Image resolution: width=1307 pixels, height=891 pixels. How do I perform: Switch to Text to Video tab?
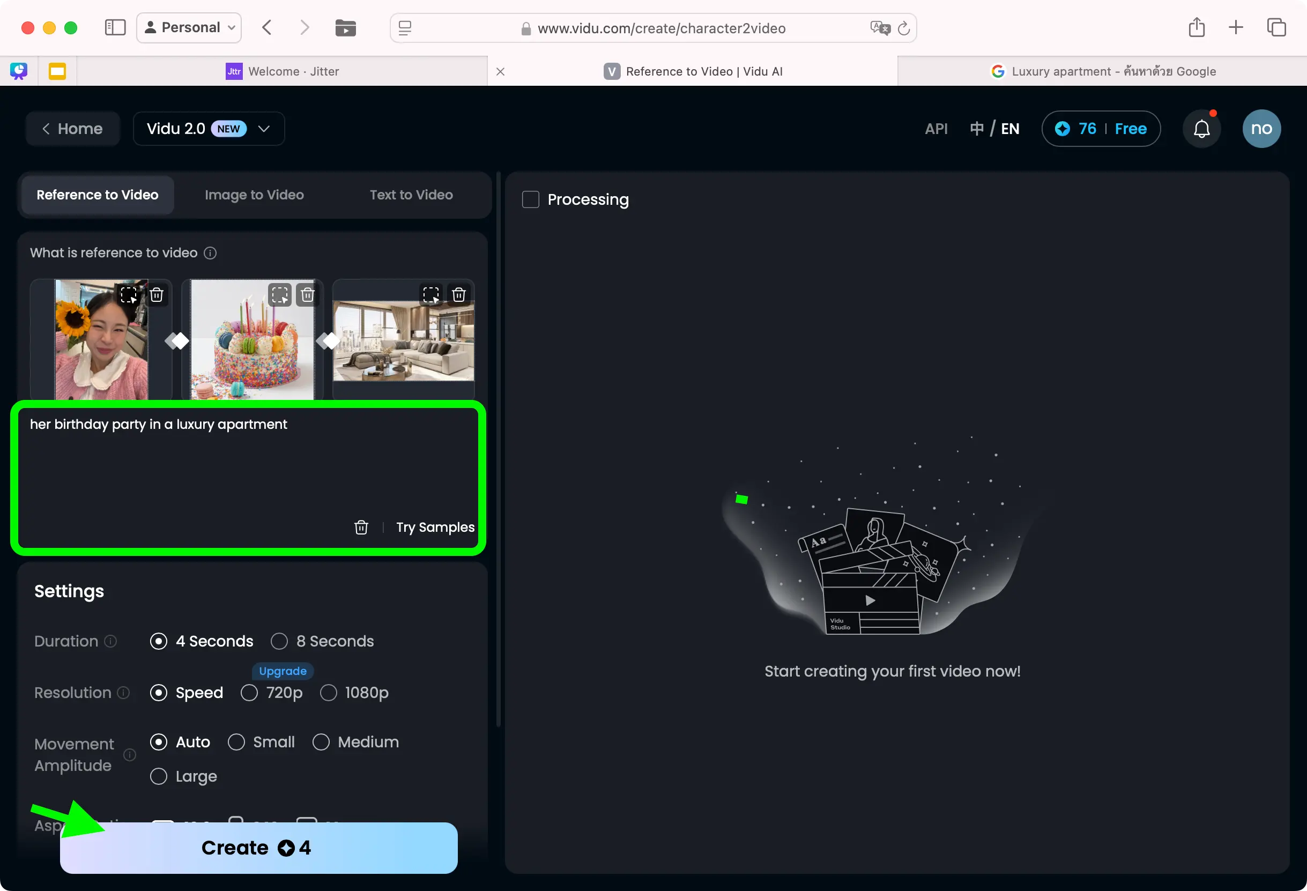[x=411, y=195]
